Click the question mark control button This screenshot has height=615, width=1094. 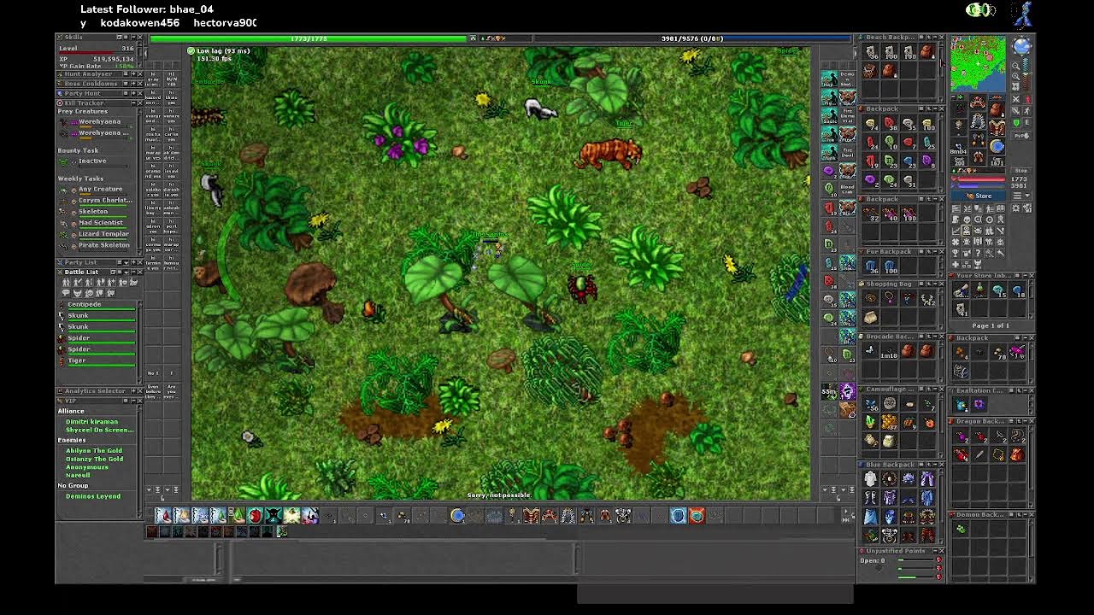978,253
